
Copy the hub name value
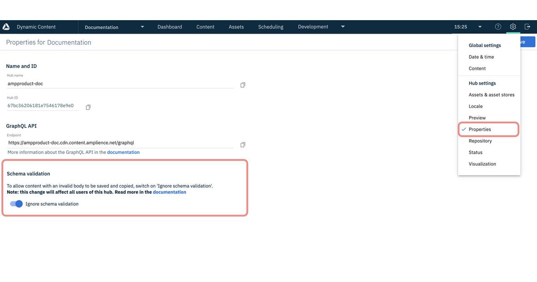pos(243,85)
